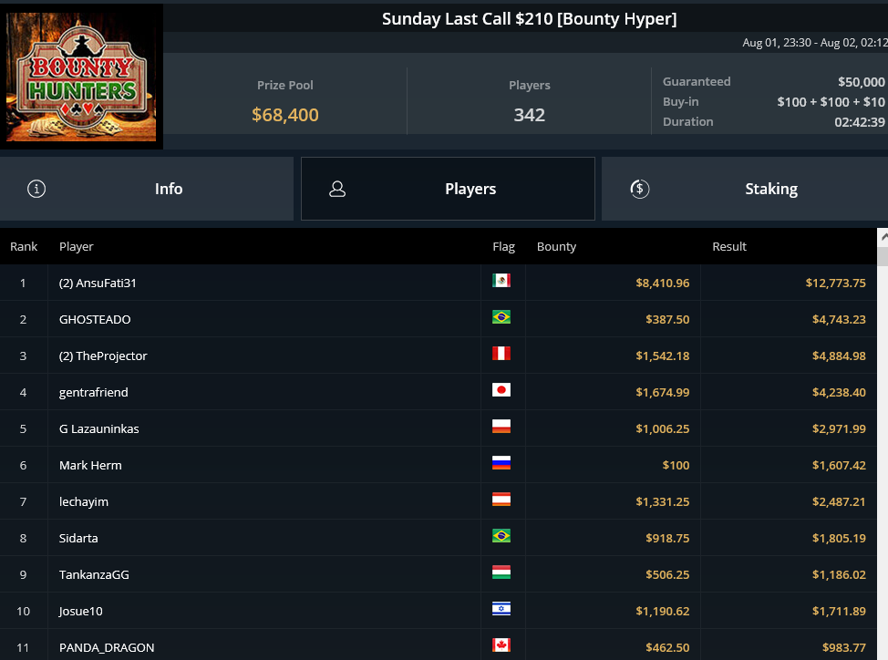Sort by the Bounty column header
Screen dimensions: 888x660
coord(557,246)
